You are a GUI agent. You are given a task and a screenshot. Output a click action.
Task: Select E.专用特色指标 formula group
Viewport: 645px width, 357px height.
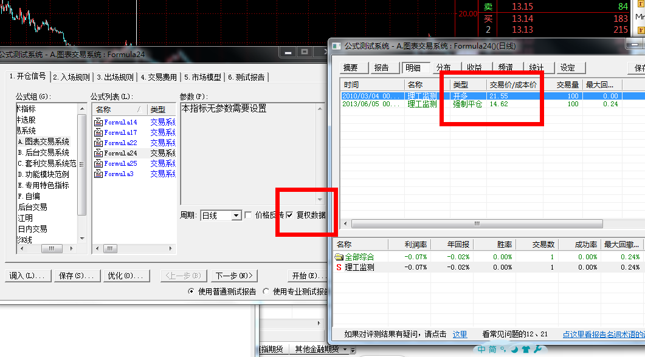click(44, 185)
